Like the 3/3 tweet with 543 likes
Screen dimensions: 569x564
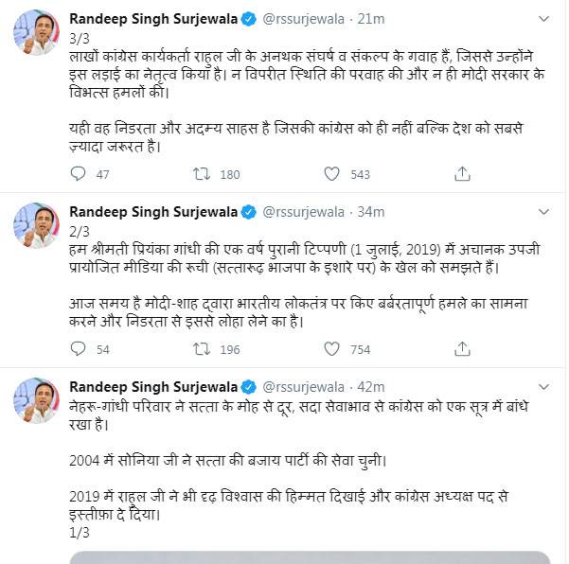coord(331,174)
